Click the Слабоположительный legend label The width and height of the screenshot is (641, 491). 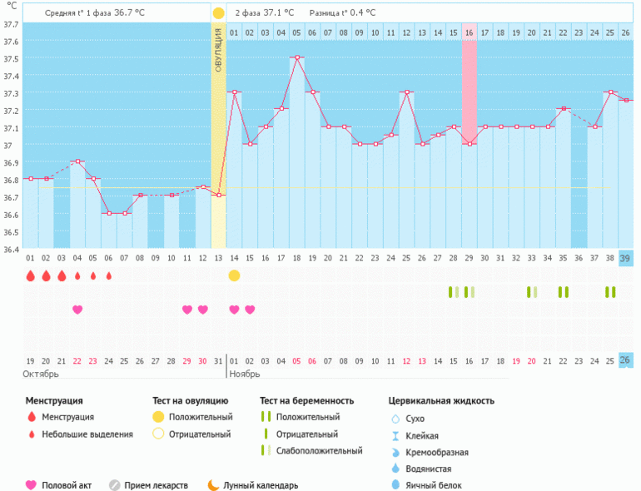pos(319,451)
